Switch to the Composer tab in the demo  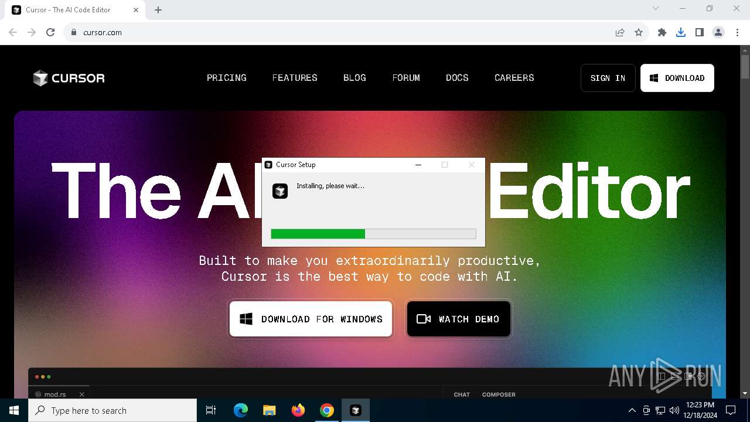point(499,394)
